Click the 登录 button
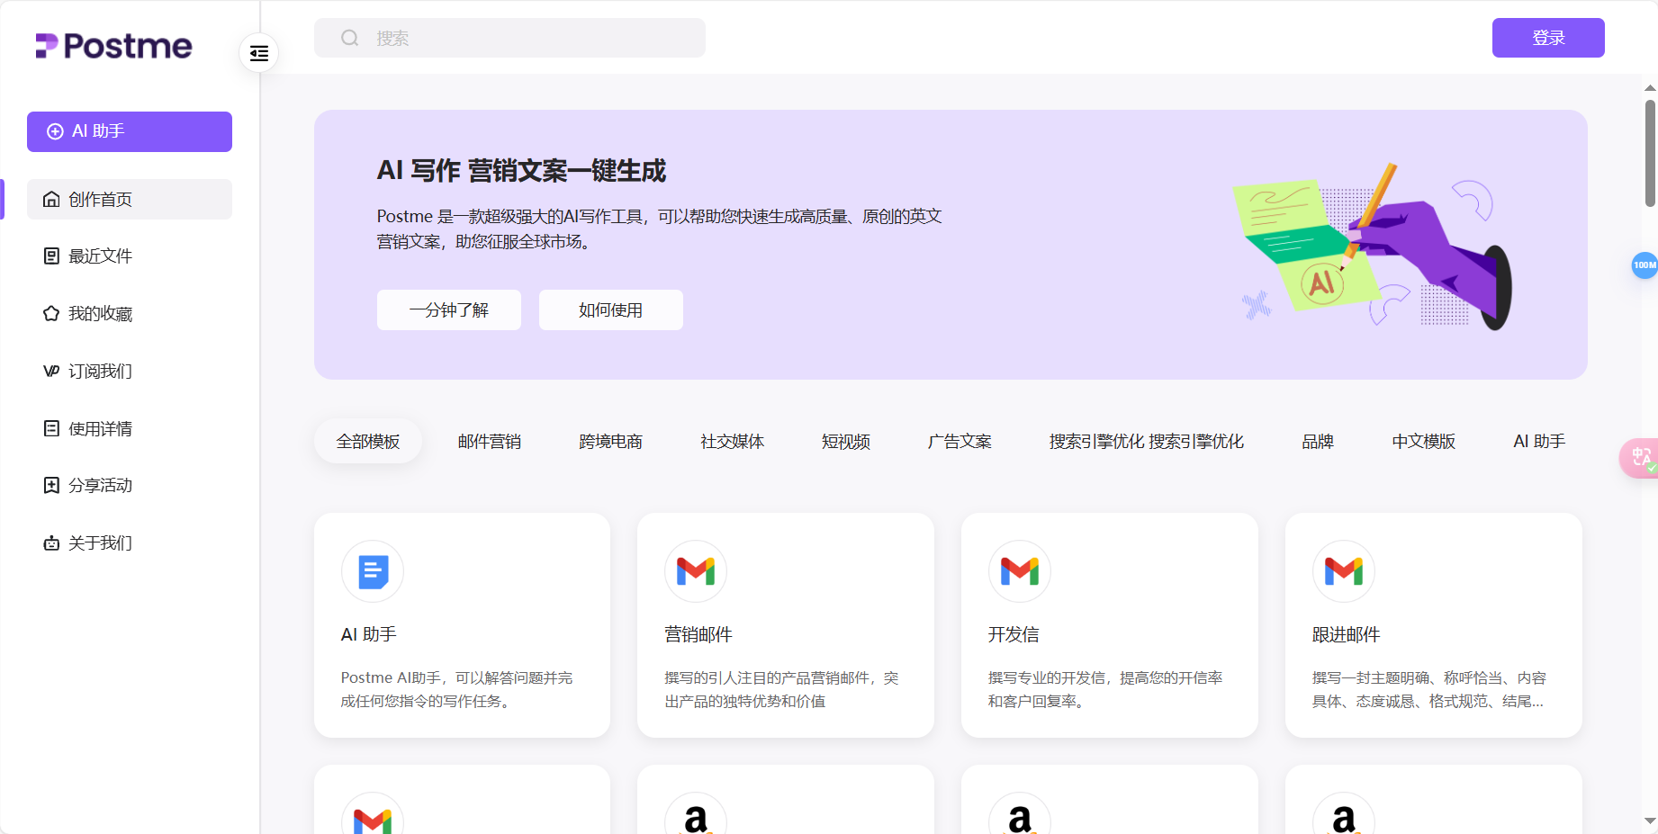Screen dimensions: 1658x834 (1547, 38)
